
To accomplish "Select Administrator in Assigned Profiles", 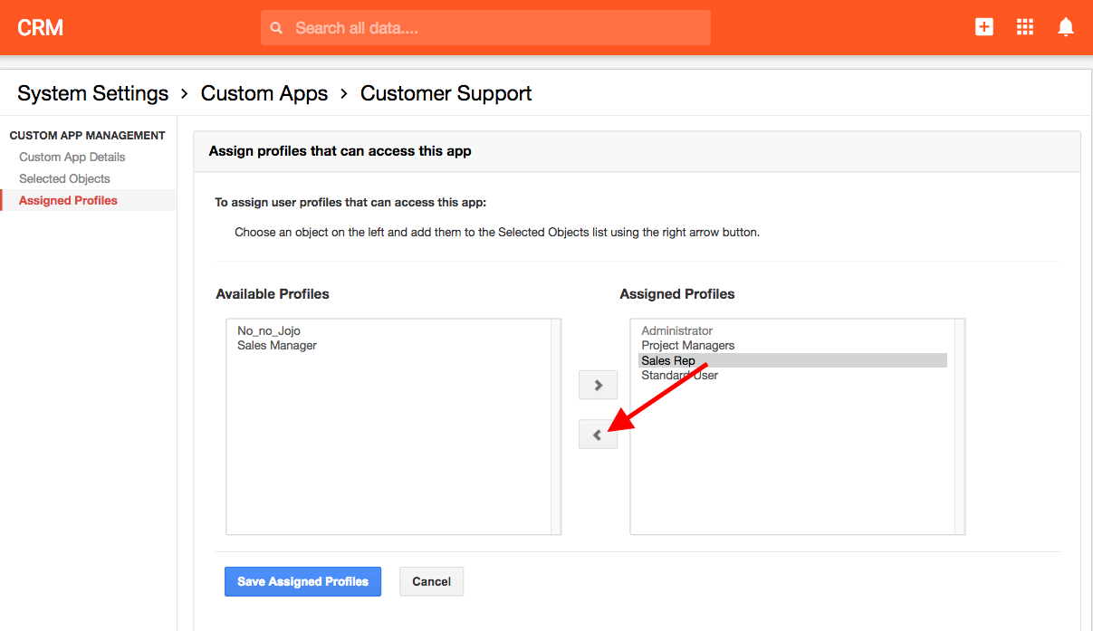I will tap(677, 331).
